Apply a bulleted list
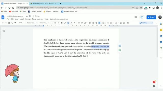The image size is (163, 91). pos(111,23)
